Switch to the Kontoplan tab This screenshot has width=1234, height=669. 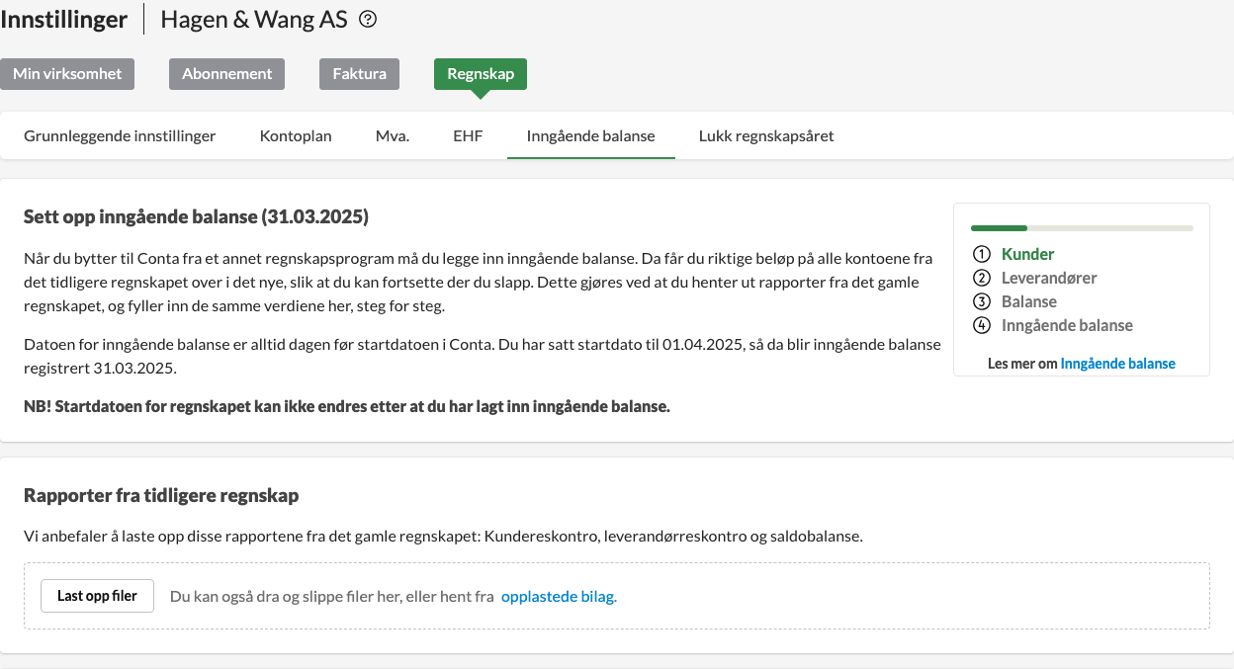tap(296, 136)
